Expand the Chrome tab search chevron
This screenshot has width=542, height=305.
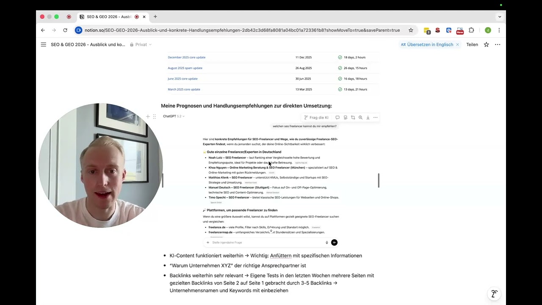pos(500,17)
